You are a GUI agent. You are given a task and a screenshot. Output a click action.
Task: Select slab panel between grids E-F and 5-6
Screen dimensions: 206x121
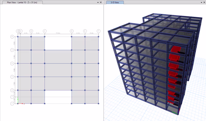click(92, 43)
